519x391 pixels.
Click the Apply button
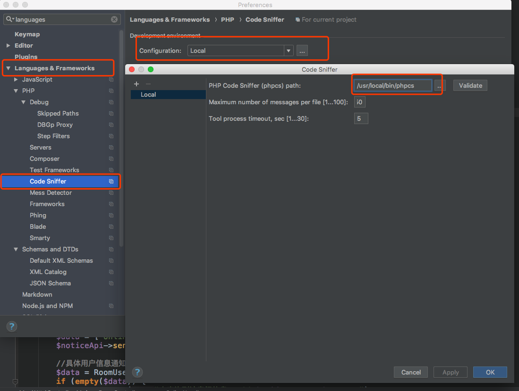point(451,372)
